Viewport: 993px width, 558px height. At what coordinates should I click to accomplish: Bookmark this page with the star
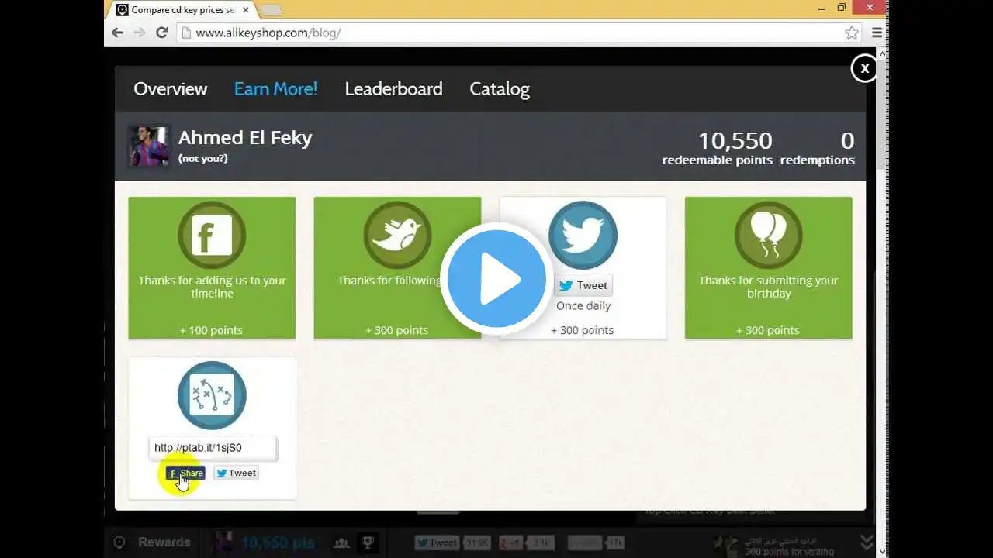(x=852, y=33)
